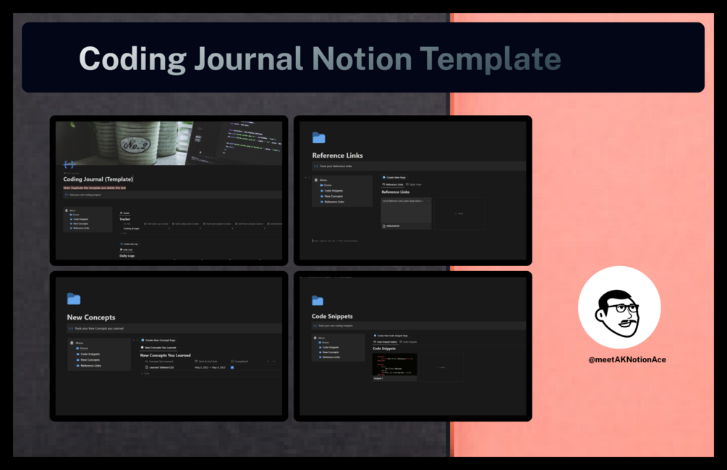Click the empty New card in Reference Links gallery
727x470 pixels.
click(x=459, y=214)
